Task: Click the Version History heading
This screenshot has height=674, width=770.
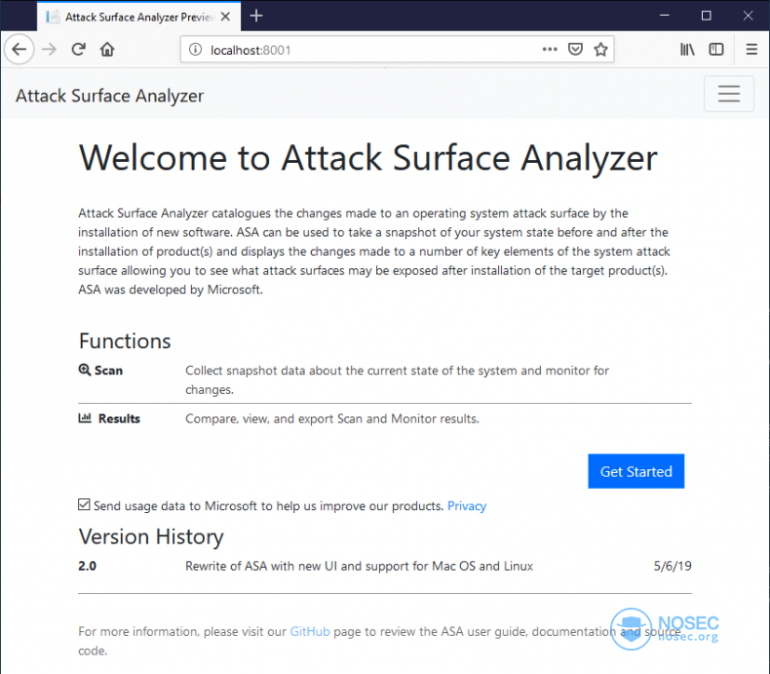Action: (151, 536)
